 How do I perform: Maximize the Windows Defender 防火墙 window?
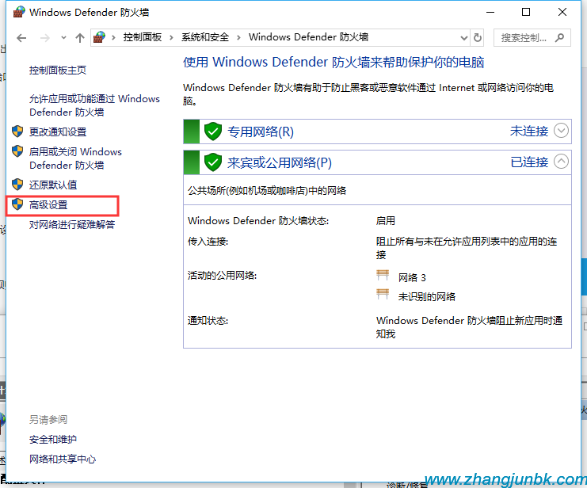tap(526, 13)
